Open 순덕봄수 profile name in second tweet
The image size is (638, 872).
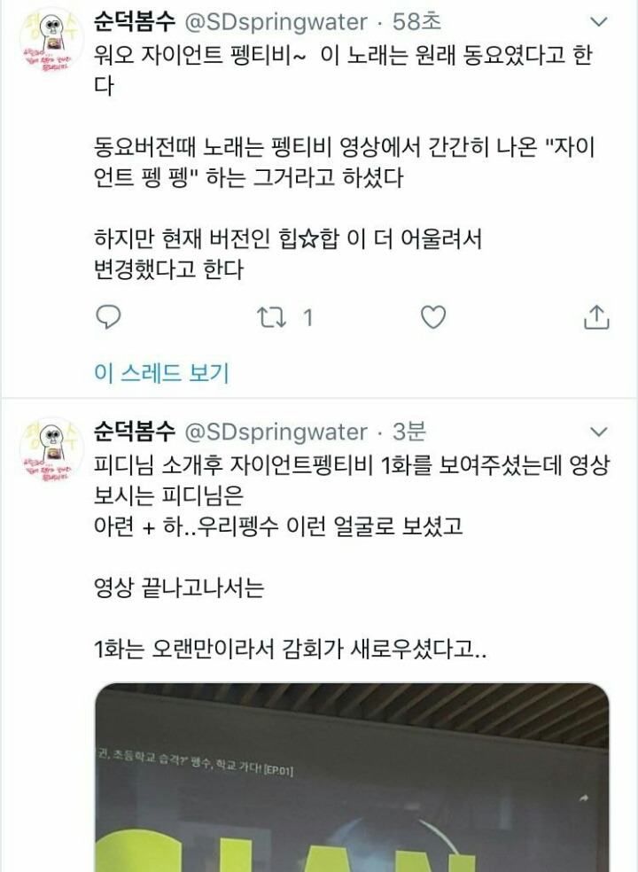[135, 432]
